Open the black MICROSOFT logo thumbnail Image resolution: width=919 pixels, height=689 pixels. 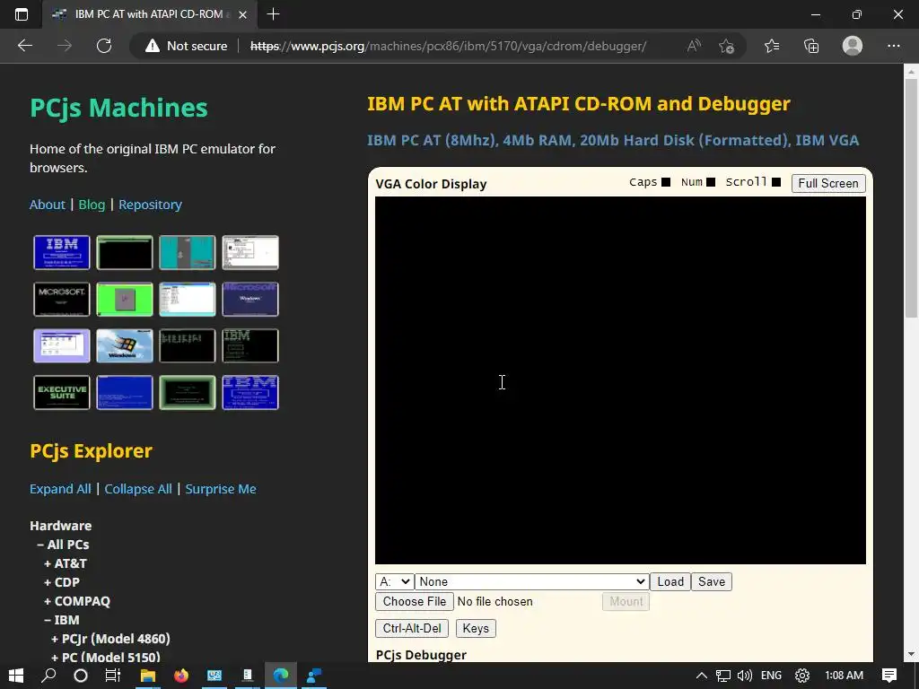(62, 299)
